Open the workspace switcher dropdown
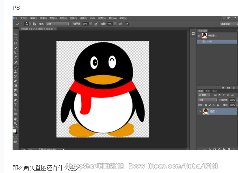Image resolution: width=238 pixels, height=173 pixels. tap(229, 24)
